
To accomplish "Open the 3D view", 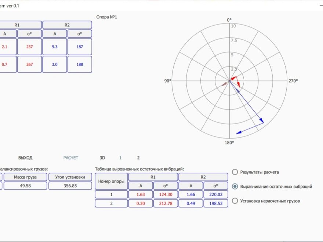I will tap(102, 158).
